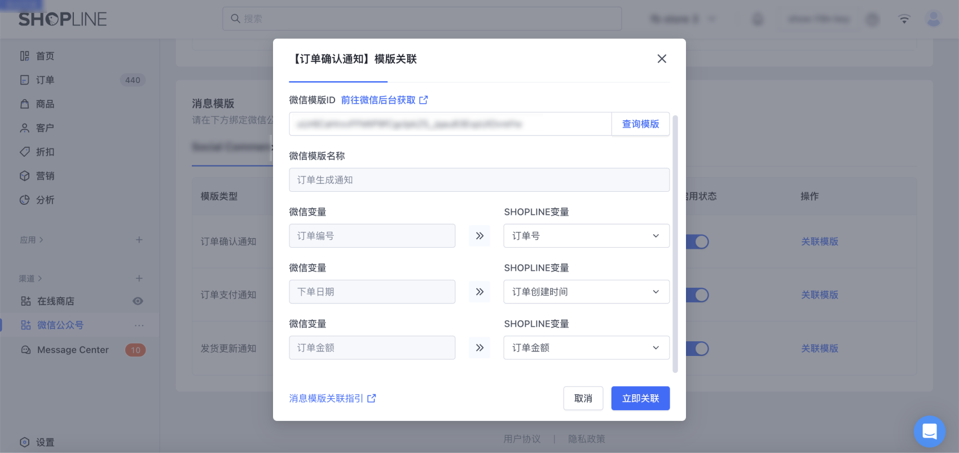Viewport: 959px width, 453px height.
Task: Click the 设置 gear icon
Action: tap(24, 442)
